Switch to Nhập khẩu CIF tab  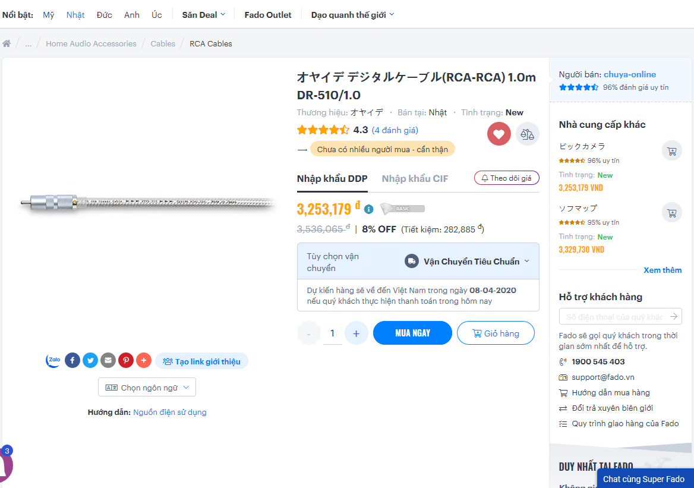pos(415,178)
